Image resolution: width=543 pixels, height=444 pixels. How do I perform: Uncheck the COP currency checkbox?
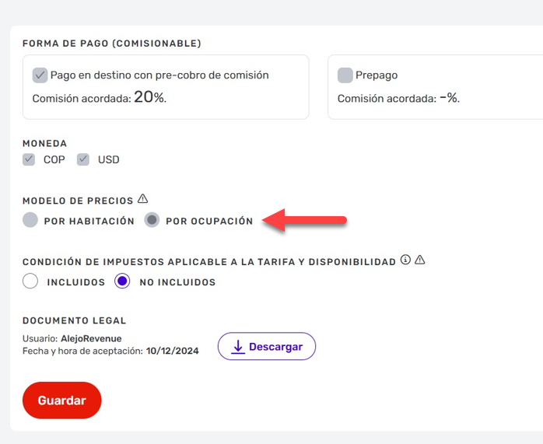tap(29, 159)
